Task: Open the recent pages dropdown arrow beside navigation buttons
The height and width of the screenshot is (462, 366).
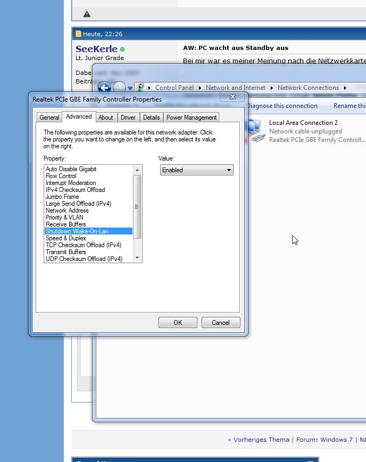Action: [130, 88]
